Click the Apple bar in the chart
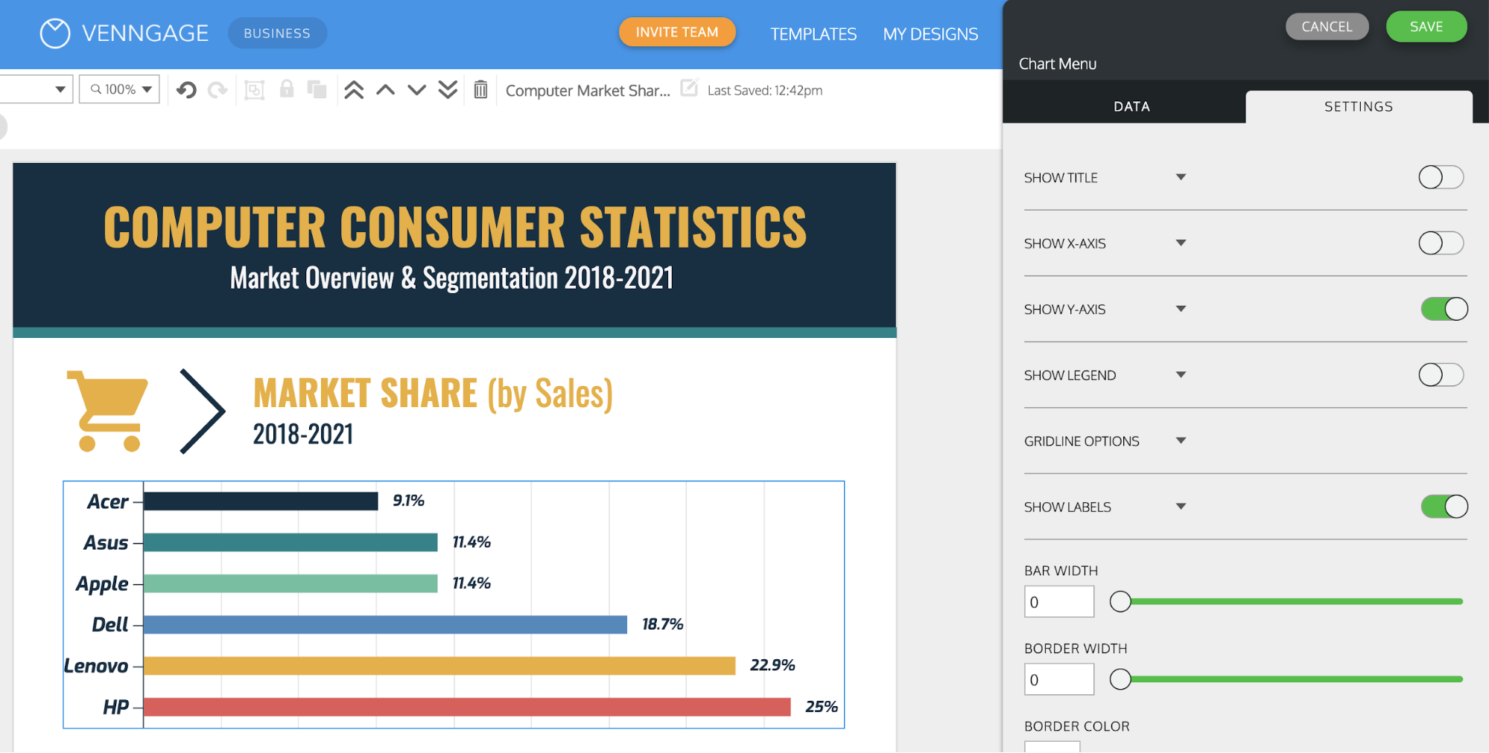 (291, 583)
